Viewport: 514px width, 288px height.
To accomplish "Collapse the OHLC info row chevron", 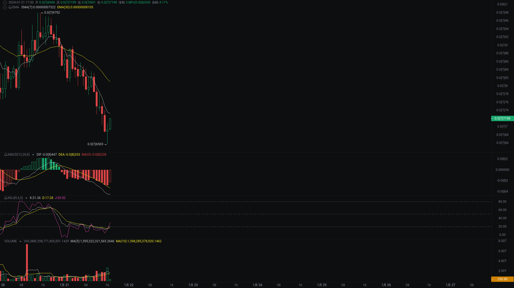I will (x=5, y=2).
